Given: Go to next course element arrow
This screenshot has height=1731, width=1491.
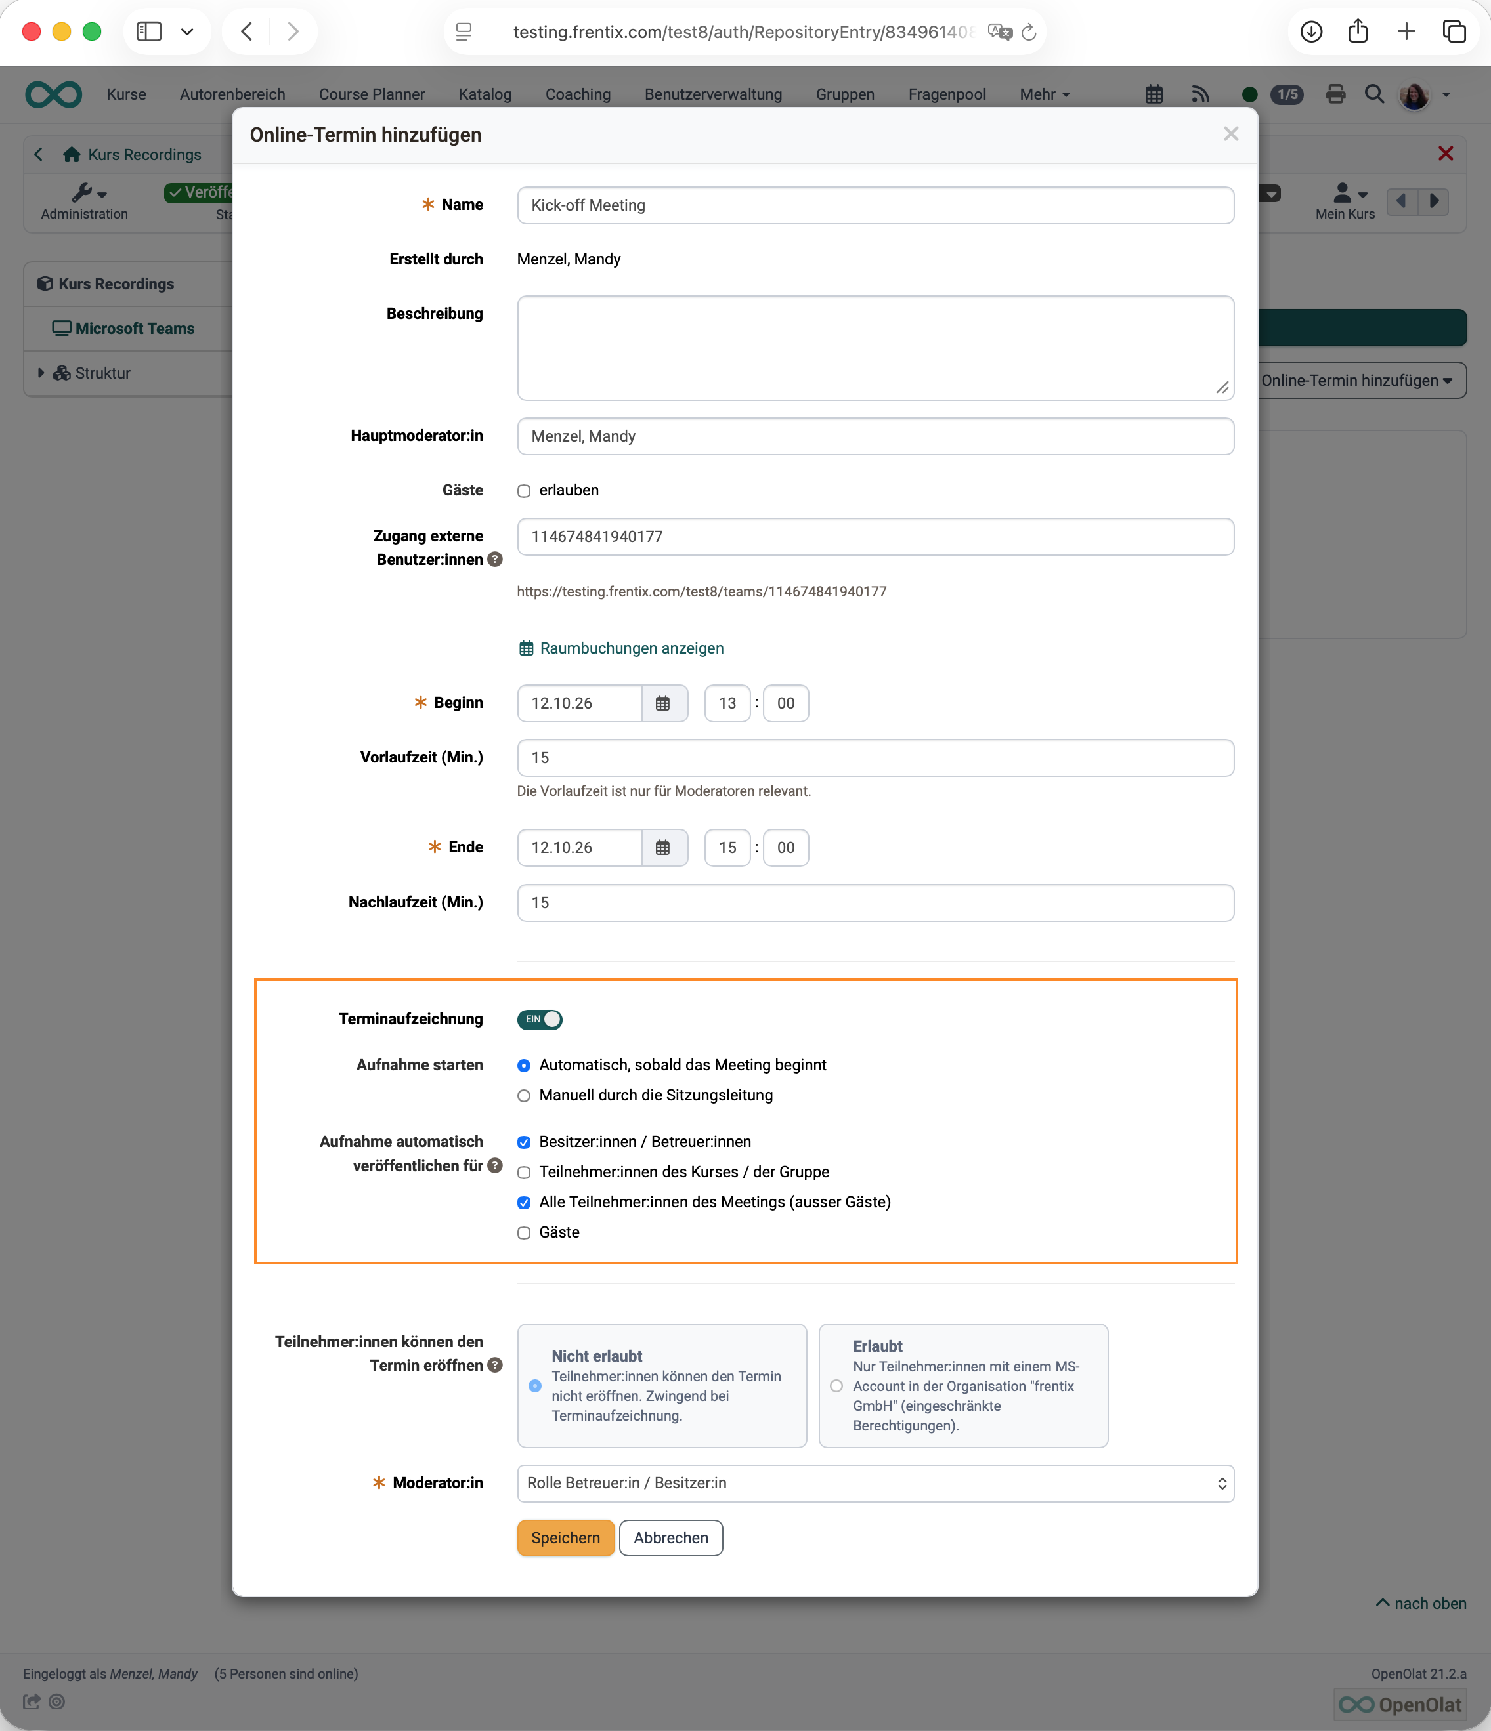Looking at the screenshot, I should tap(1434, 201).
